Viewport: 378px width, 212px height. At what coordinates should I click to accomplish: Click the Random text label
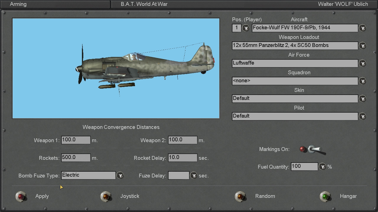[265, 196]
